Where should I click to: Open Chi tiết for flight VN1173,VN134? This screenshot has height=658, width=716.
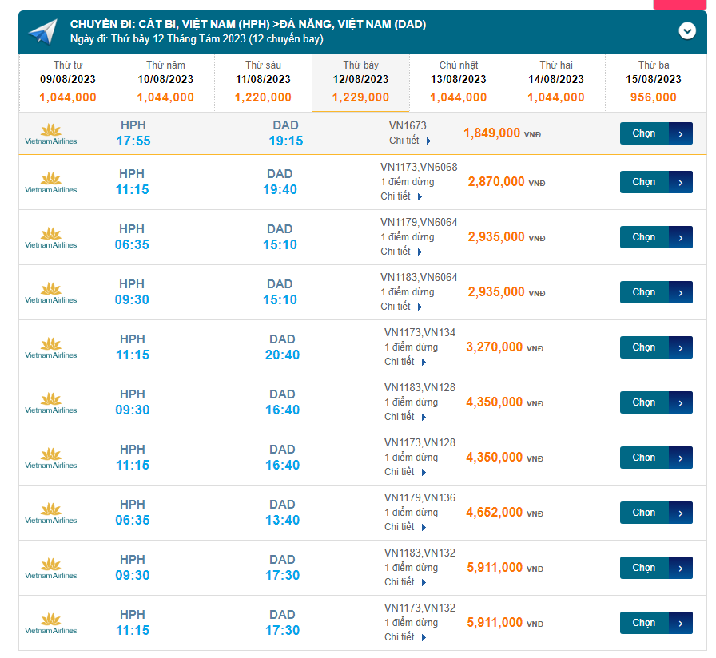pyautogui.click(x=405, y=362)
